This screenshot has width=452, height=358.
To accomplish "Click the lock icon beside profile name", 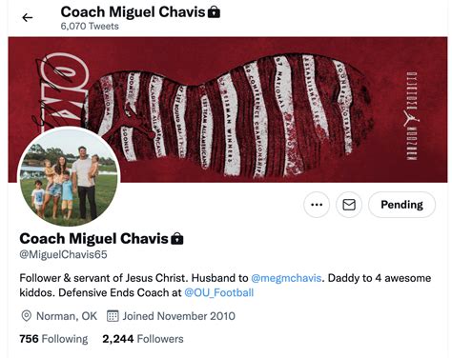I will click(x=177, y=239).
